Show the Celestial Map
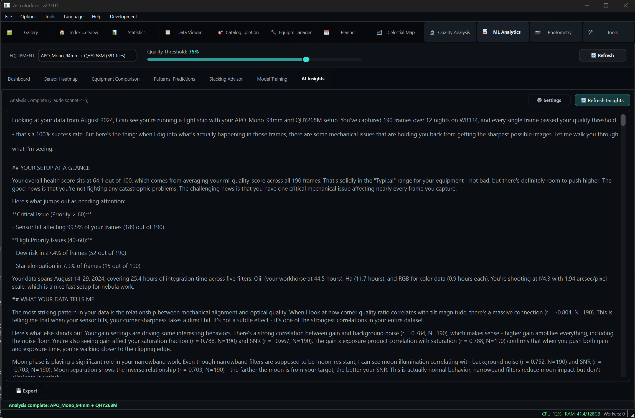The image size is (635, 418). point(401,32)
